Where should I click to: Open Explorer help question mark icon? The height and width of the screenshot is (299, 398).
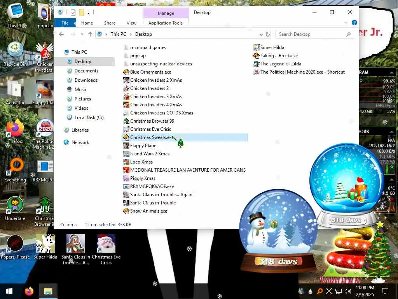pos(354,23)
